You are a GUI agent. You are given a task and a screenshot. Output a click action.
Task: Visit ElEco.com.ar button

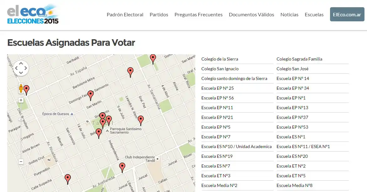(x=347, y=14)
